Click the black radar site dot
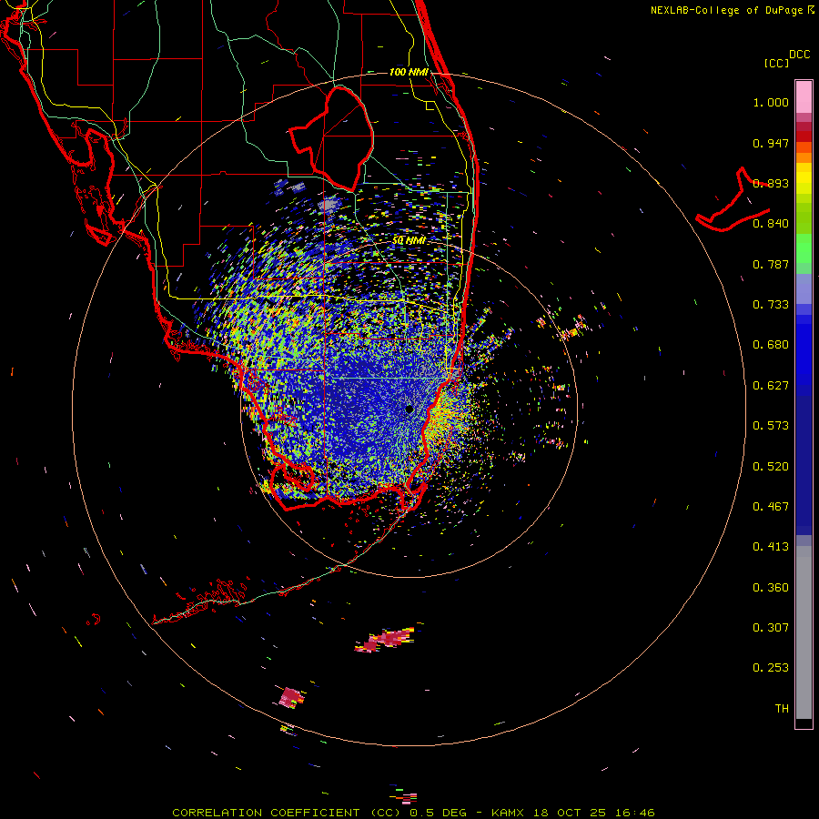The height and width of the screenshot is (819, 819). click(x=409, y=409)
